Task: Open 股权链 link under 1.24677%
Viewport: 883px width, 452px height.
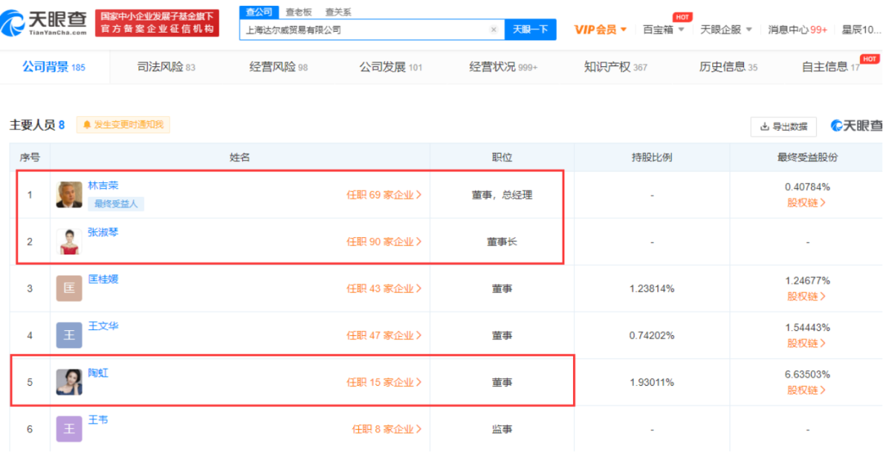Action: [806, 296]
